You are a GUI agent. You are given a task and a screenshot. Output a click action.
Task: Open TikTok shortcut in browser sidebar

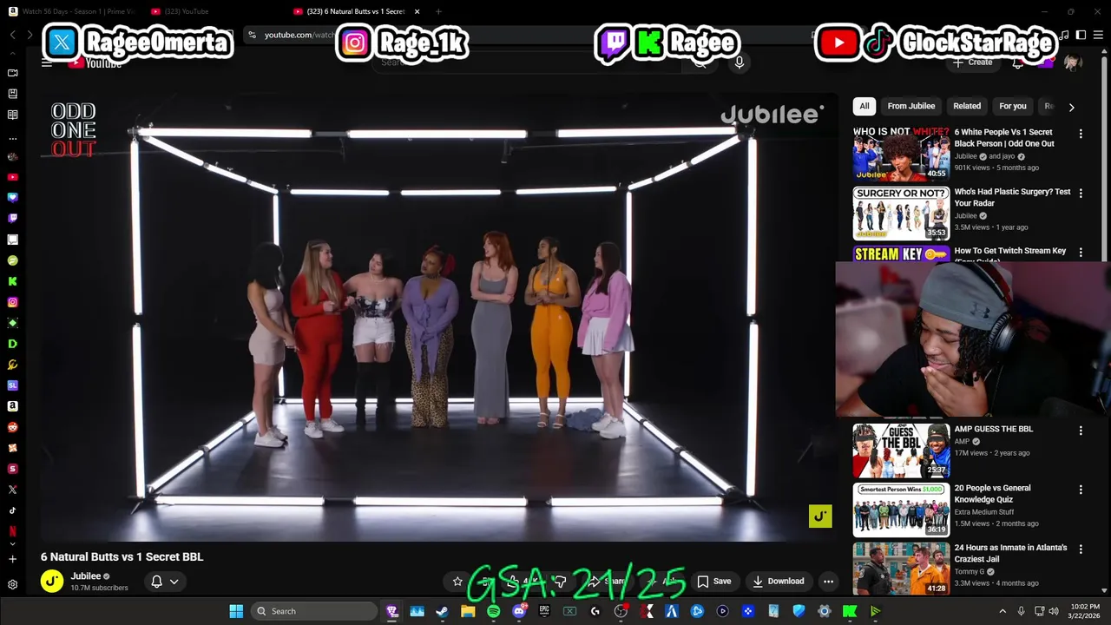coord(12,510)
